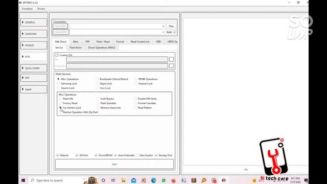Expand the MTK sidebar section
The width and height of the screenshot is (327, 184).
[x=34, y=57]
